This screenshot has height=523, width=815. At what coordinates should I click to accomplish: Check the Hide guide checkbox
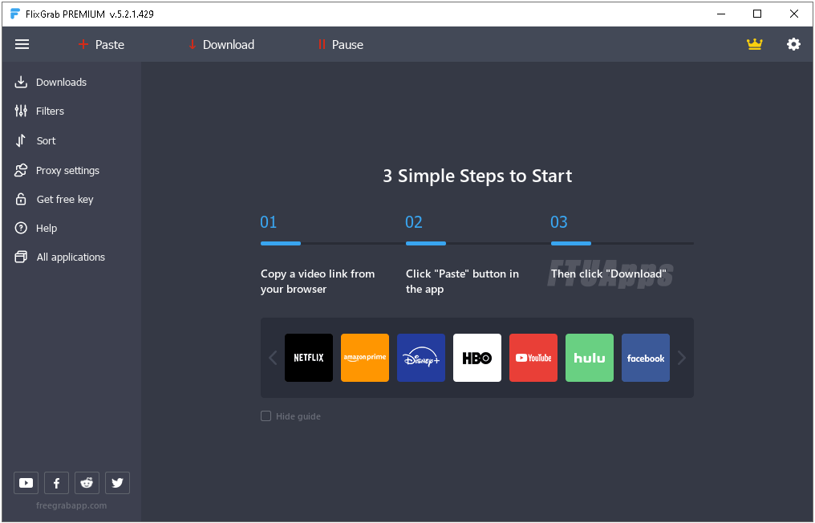click(266, 416)
